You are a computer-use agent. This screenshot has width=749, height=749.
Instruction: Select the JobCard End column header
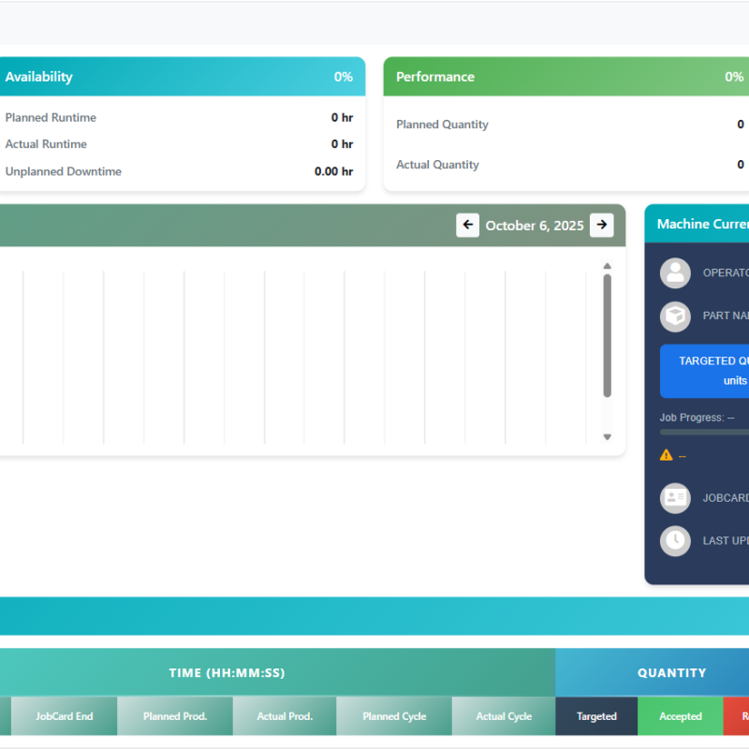pyautogui.click(x=65, y=716)
